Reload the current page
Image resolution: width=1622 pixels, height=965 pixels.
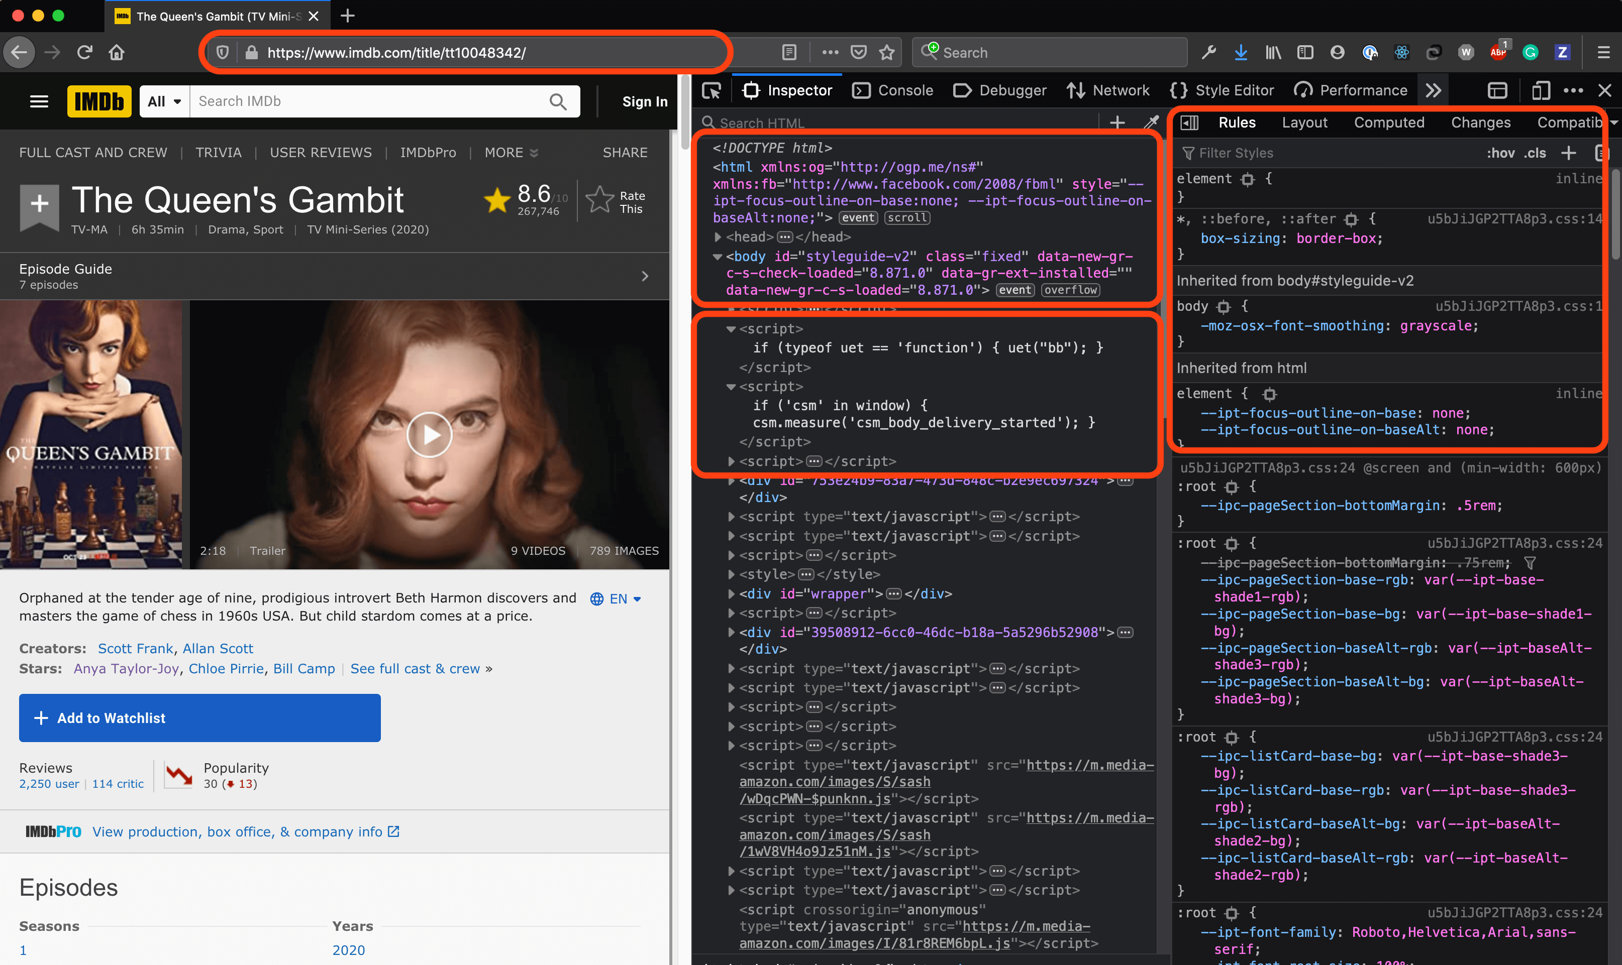[84, 53]
